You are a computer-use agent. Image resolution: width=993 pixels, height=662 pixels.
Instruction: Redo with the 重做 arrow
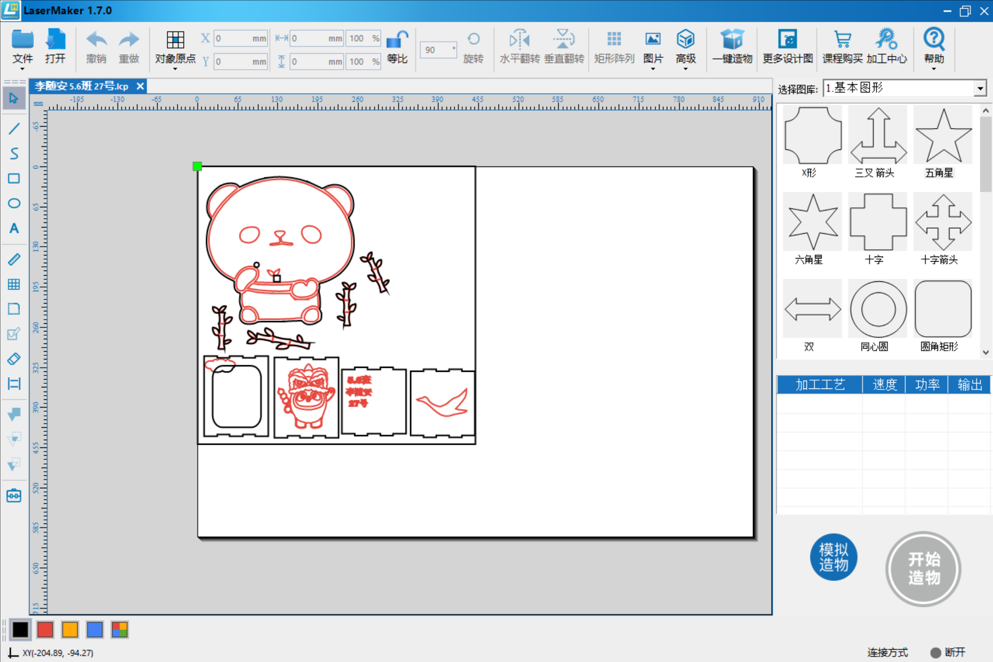(x=129, y=40)
